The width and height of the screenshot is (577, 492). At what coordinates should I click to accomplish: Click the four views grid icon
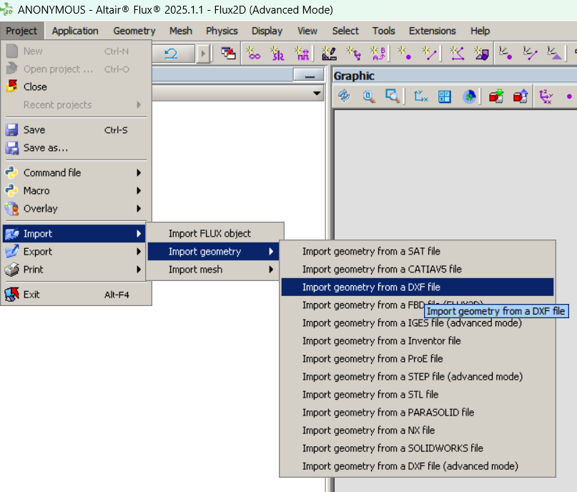[x=445, y=97]
